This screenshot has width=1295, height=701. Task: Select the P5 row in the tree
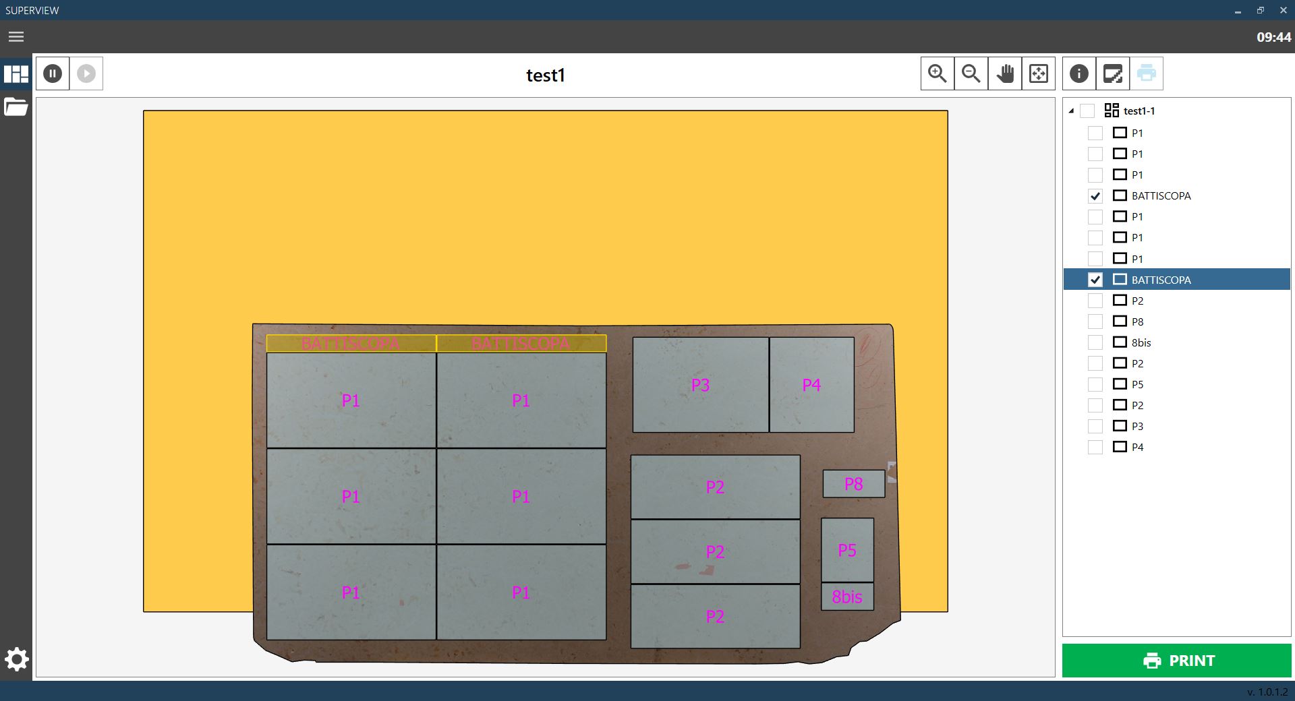coord(1176,384)
